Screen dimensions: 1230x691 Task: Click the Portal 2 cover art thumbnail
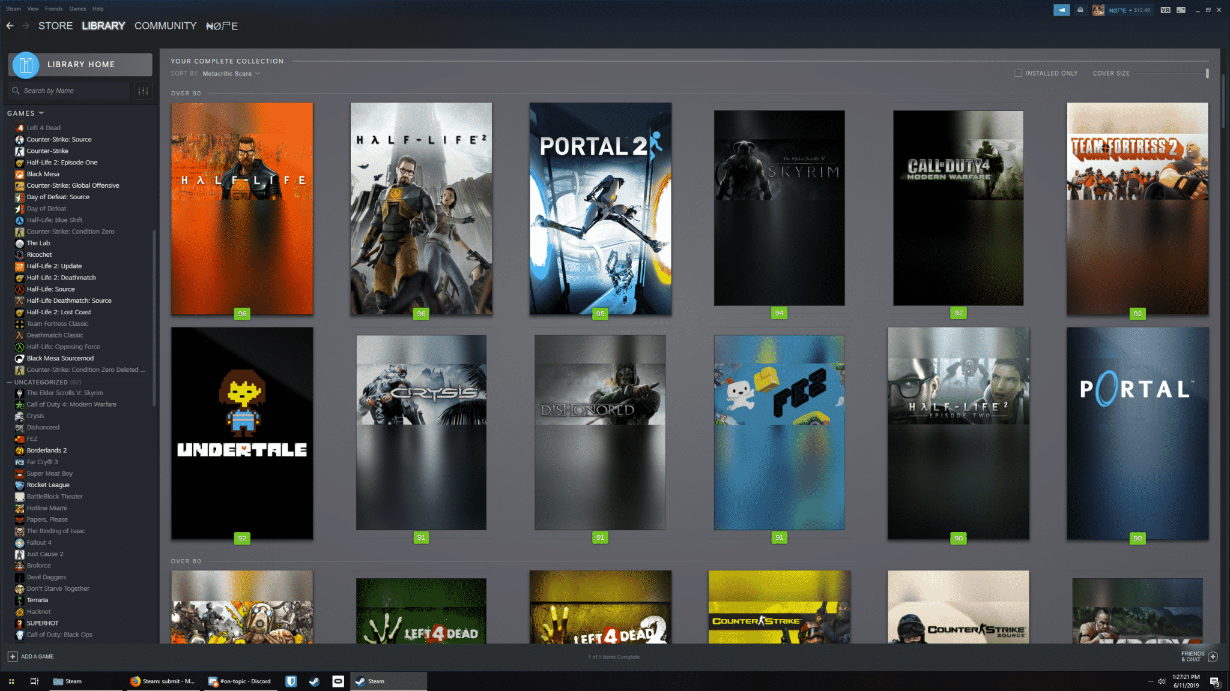600,208
